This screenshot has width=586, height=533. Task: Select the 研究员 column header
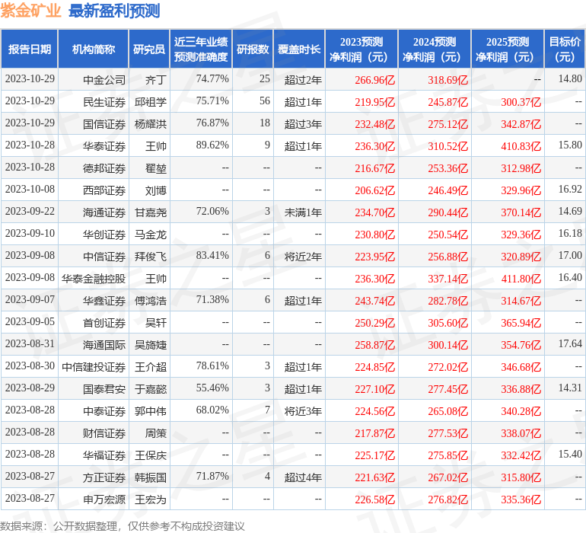tap(149, 49)
